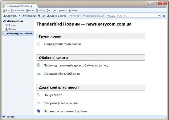The image size is (169, 120).
Task: Open the Файл menu
Action: (x=6, y=10)
